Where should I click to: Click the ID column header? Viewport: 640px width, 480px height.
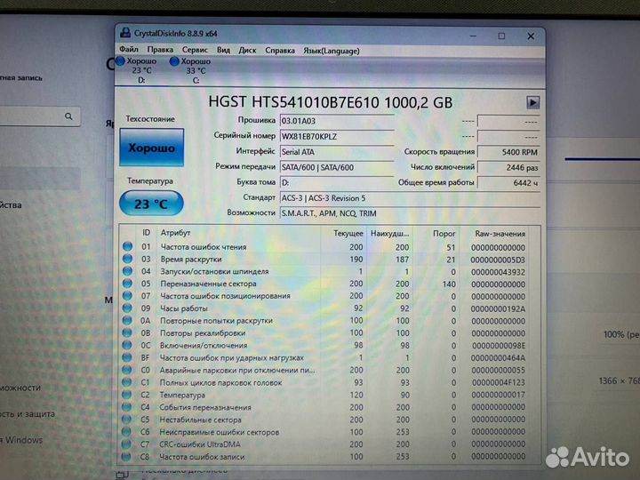click(x=146, y=233)
